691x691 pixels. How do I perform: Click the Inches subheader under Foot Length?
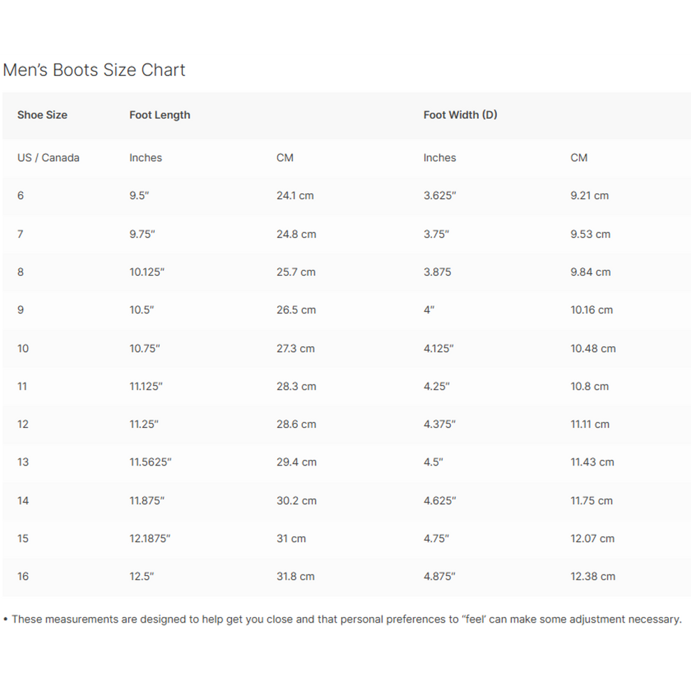[145, 158]
